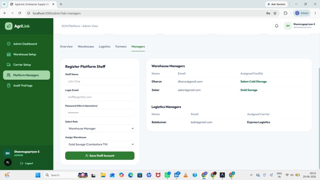The width and height of the screenshot is (320, 180).
Task: Click the Login Email input field
Action: (100, 97)
